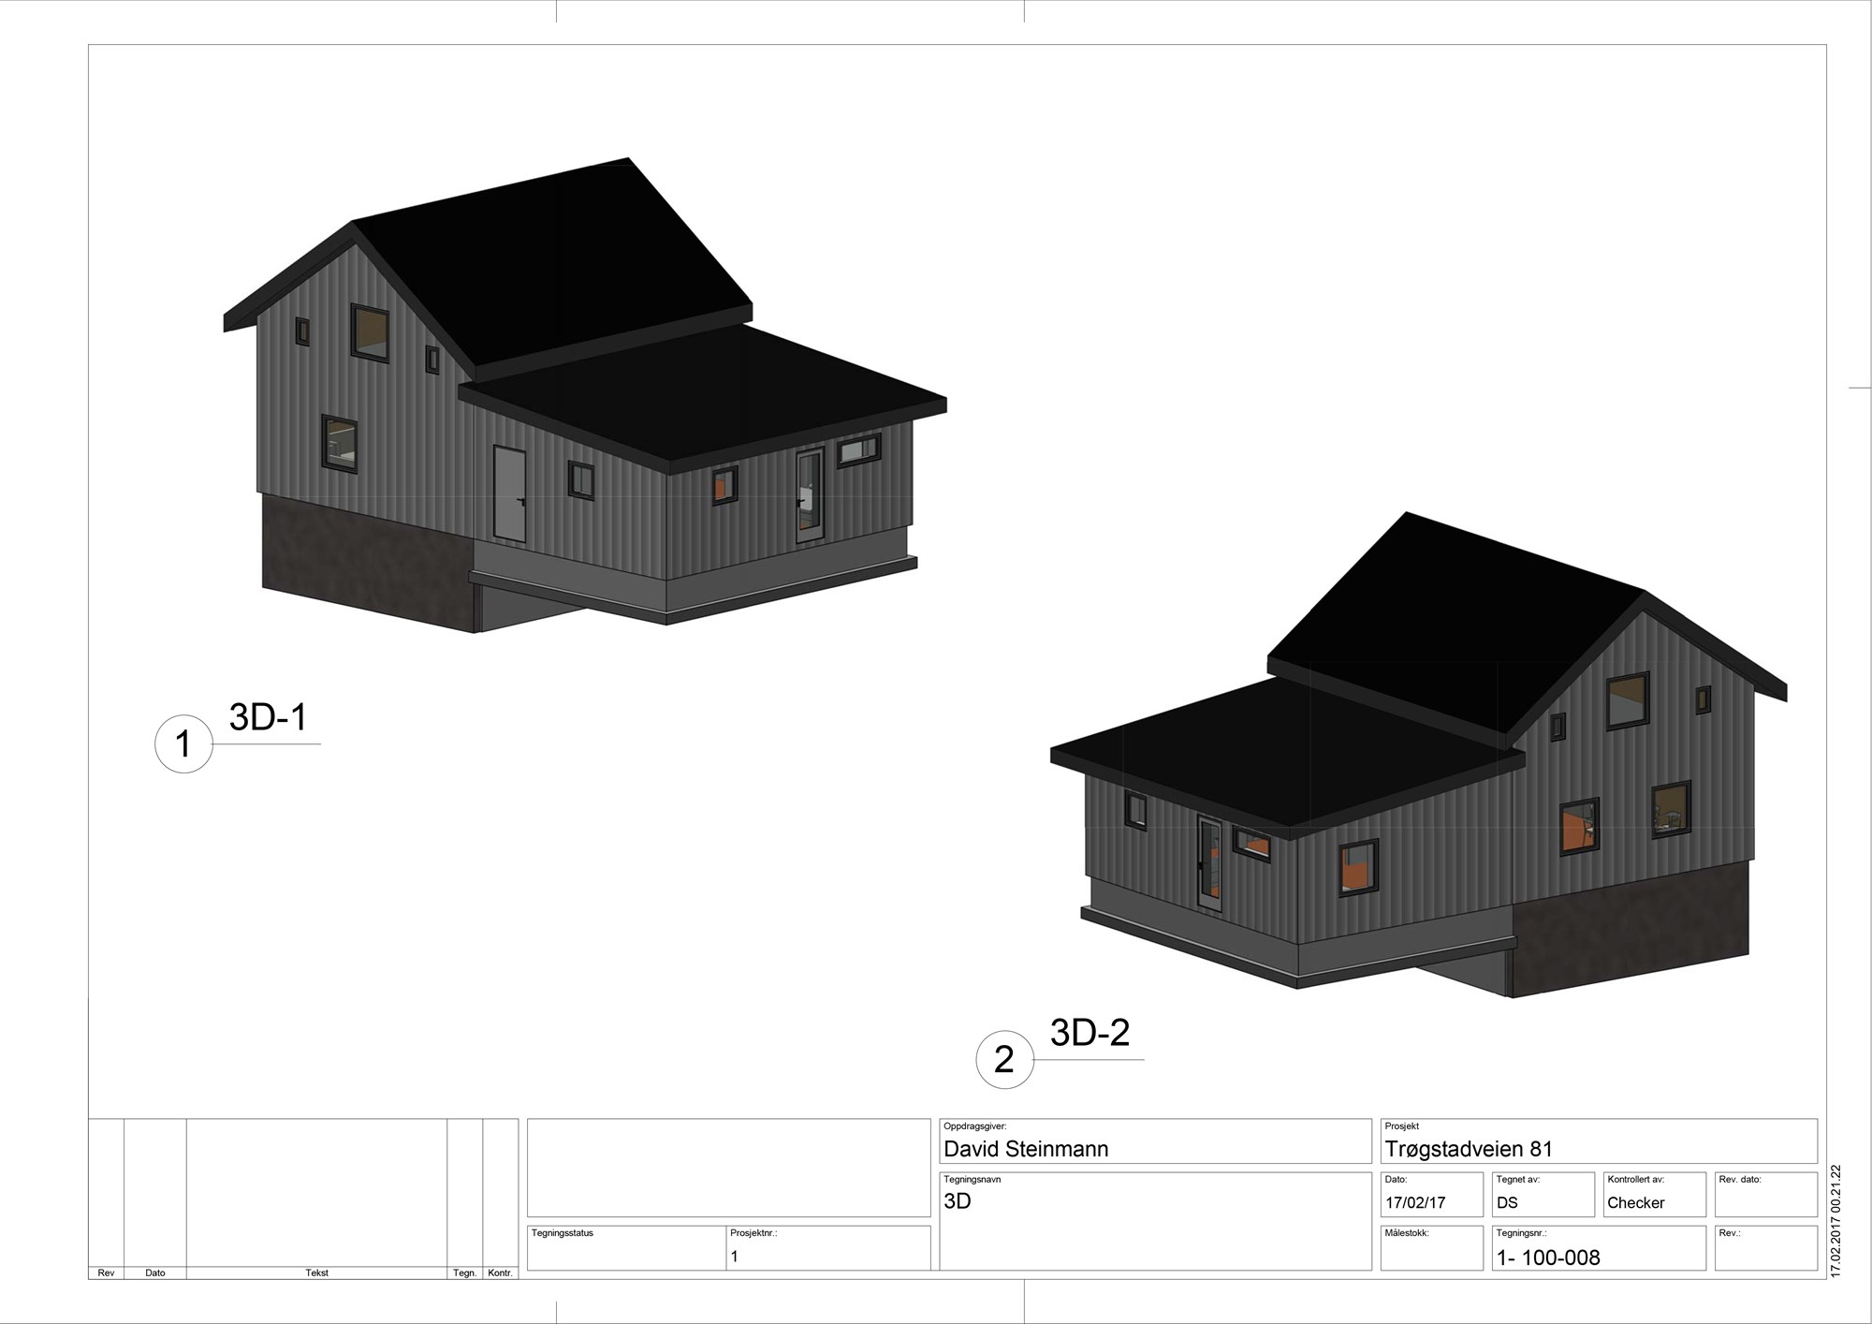Select the 3D-2 view title label
Viewport: 1872px width, 1324px height.
click(1090, 1033)
